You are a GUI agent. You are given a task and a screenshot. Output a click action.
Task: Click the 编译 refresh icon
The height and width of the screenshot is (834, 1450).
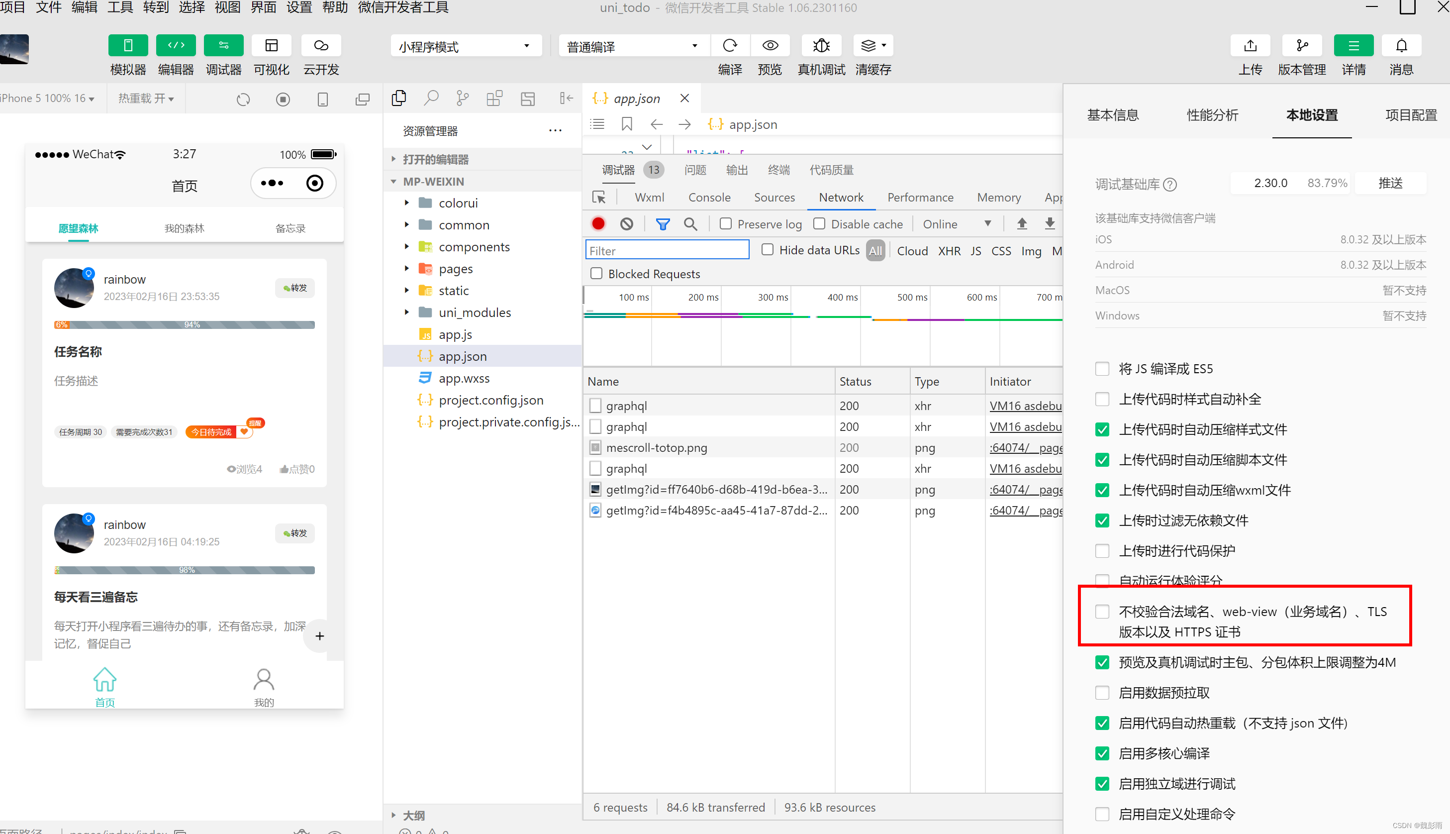coord(730,46)
